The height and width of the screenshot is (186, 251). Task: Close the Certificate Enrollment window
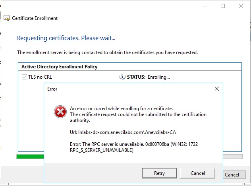pos(241,6)
